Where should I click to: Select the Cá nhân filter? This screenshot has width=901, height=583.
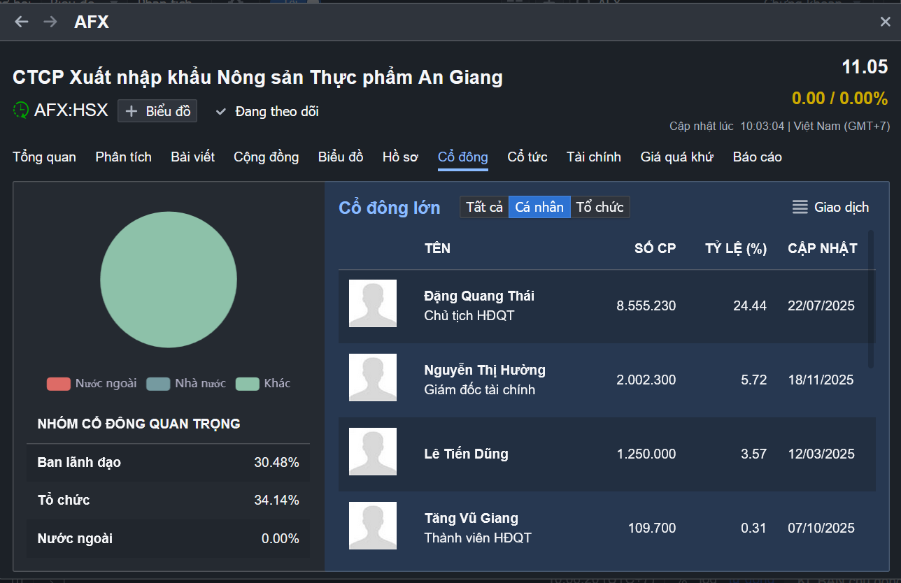point(539,207)
